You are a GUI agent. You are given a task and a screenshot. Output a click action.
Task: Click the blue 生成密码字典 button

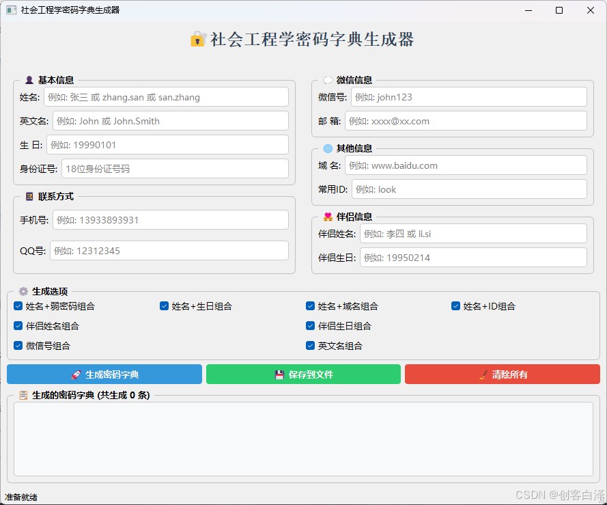pyautogui.click(x=104, y=374)
